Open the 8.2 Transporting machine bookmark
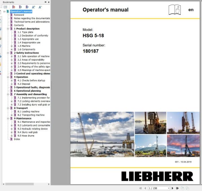The width and height of the screenshot is (202, 191). (31, 115)
